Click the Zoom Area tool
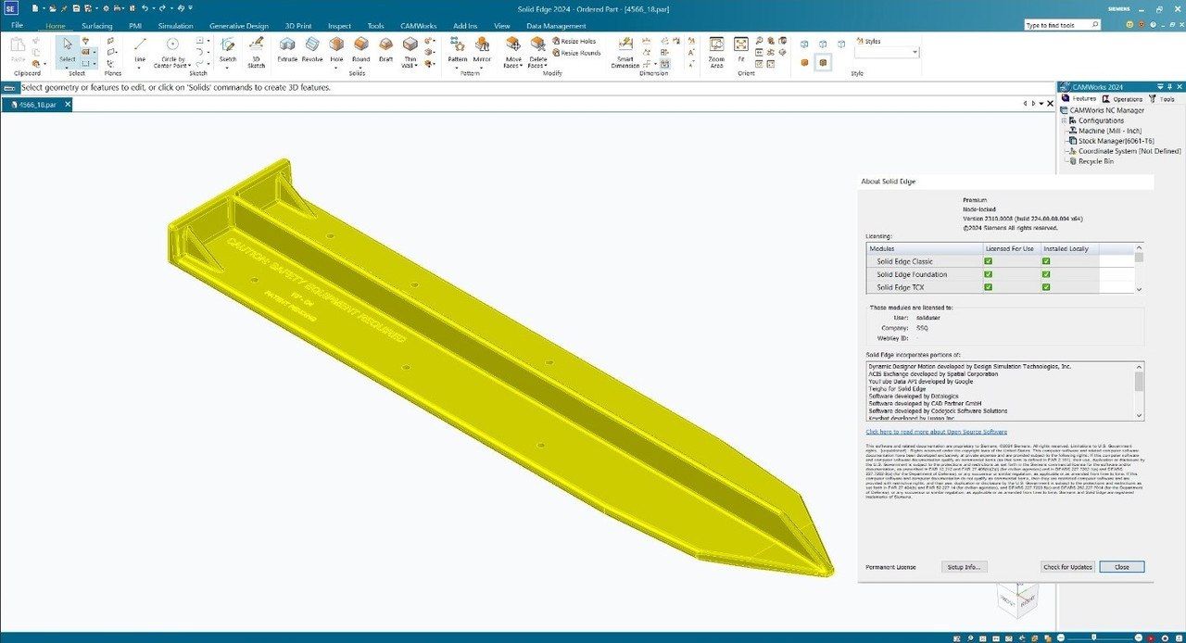The width and height of the screenshot is (1186, 643). pyautogui.click(x=716, y=52)
